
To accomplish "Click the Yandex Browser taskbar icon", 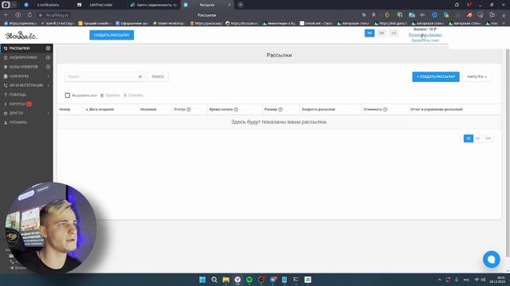I will tap(237, 280).
